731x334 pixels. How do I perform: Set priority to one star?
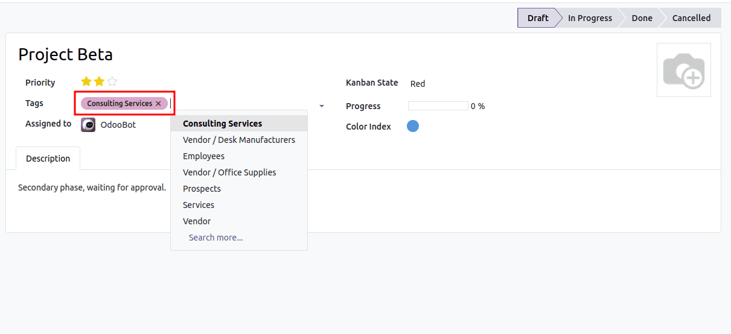pos(86,81)
